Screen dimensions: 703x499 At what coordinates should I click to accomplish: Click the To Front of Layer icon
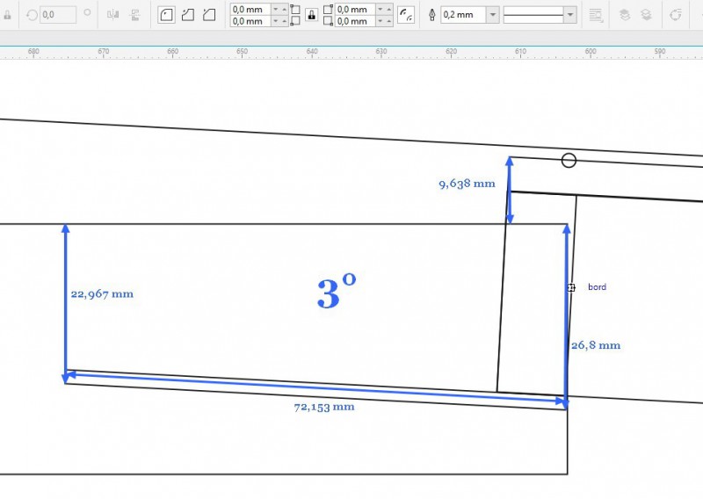pyautogui.click(x=624, y=15)
